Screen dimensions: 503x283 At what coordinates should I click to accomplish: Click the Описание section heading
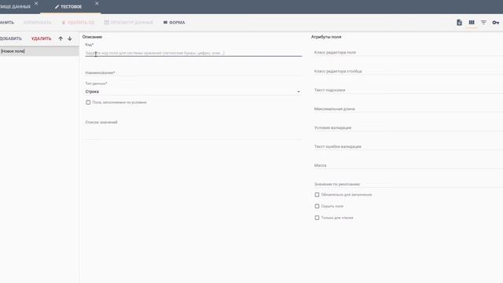(x=92, y=37)
